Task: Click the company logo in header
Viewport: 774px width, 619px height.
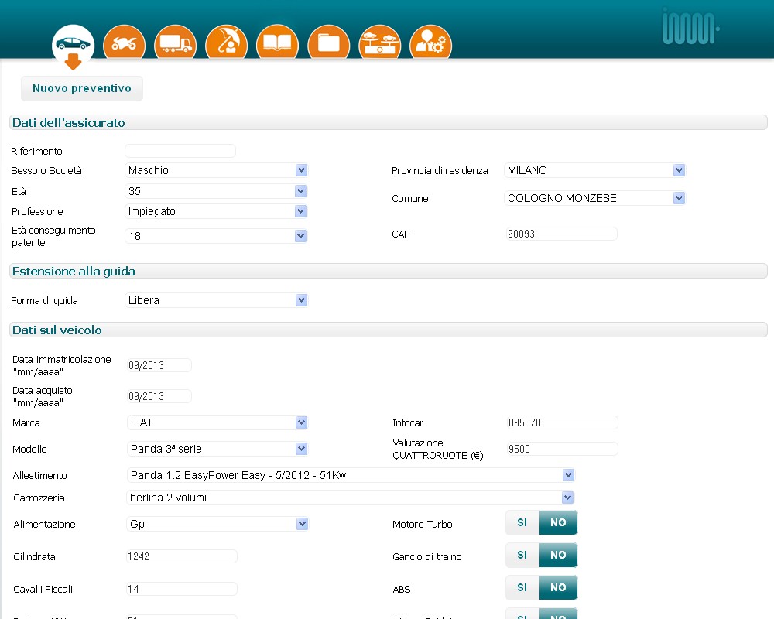Action: [690, 27]
